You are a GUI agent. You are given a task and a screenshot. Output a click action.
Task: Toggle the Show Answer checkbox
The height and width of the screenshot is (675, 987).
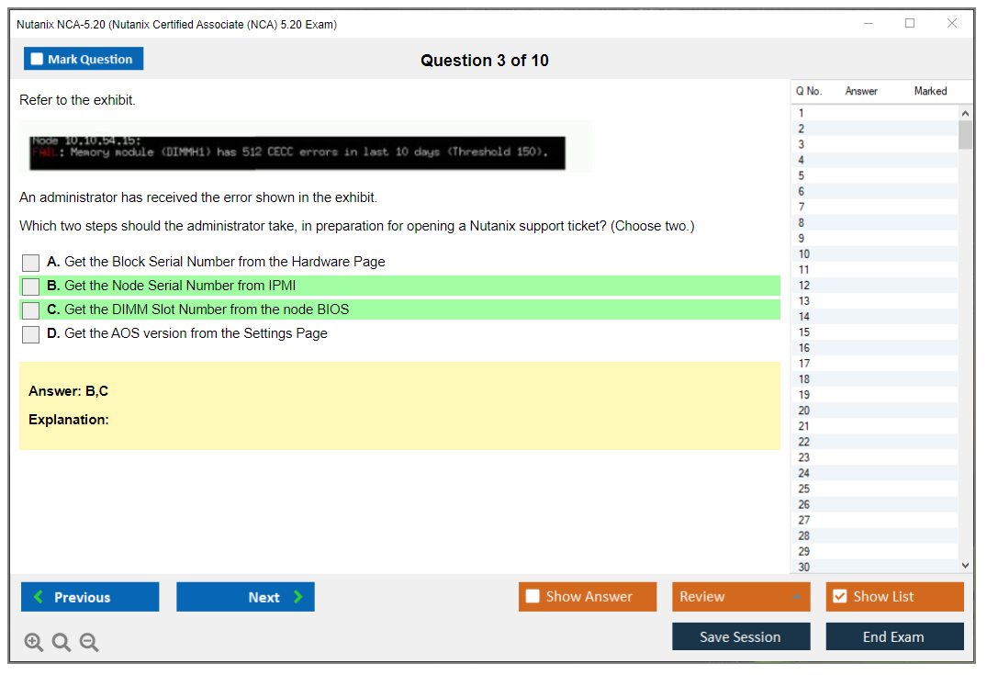tap(533, 597)
